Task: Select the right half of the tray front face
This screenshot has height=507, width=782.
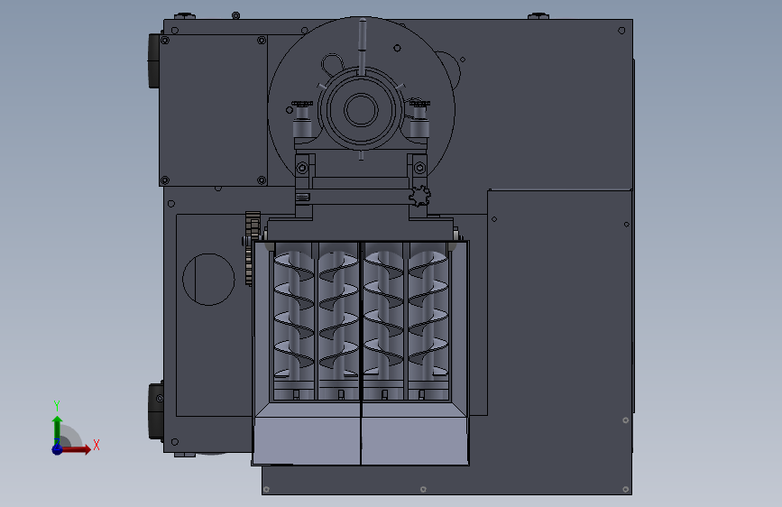Action: click(415, 440)
